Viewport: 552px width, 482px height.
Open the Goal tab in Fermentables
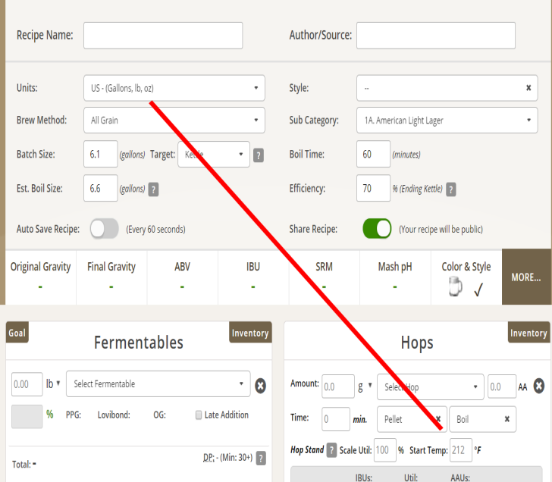[x=17, y=333]
